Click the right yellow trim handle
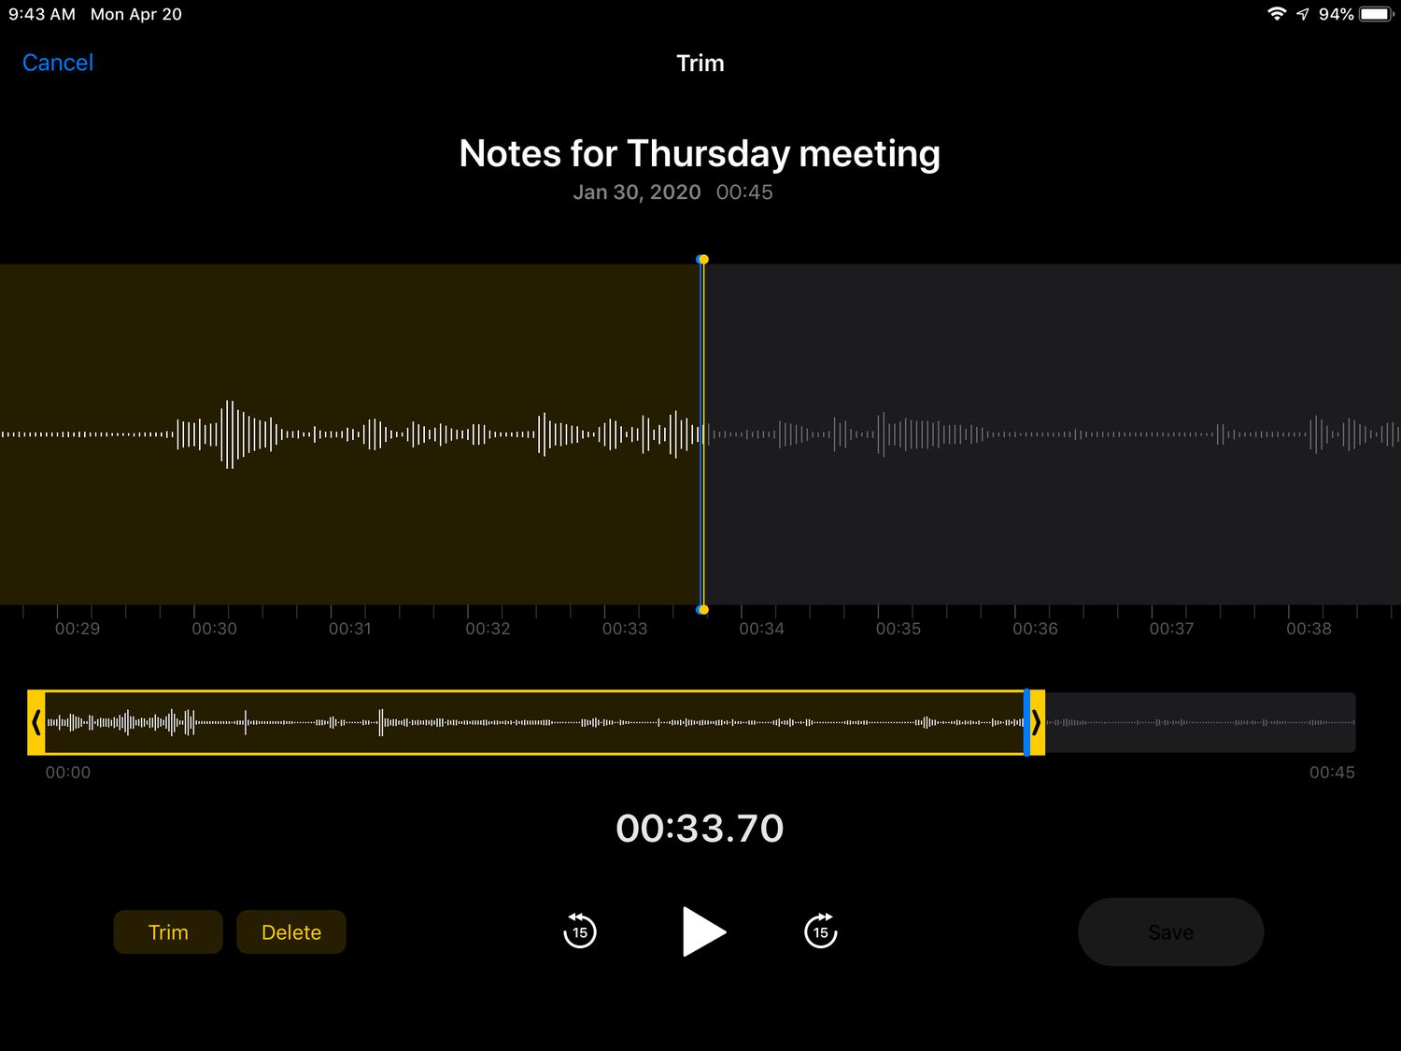This screenshot has height=1051, width=1401. point(1037,722)
